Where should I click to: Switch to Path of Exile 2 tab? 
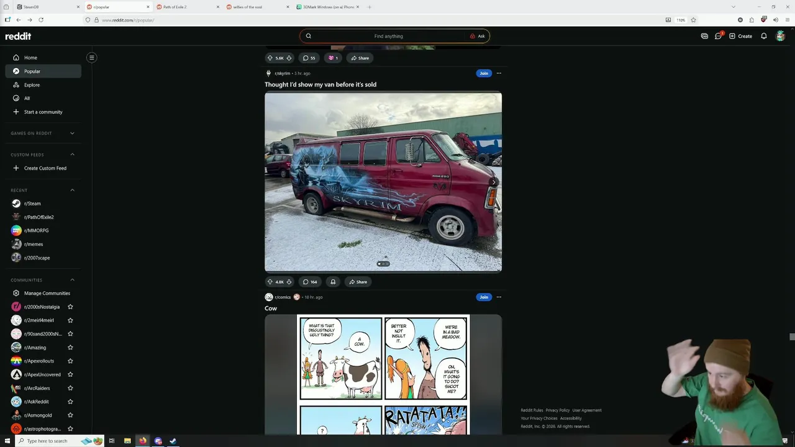(x=188, y=7)
